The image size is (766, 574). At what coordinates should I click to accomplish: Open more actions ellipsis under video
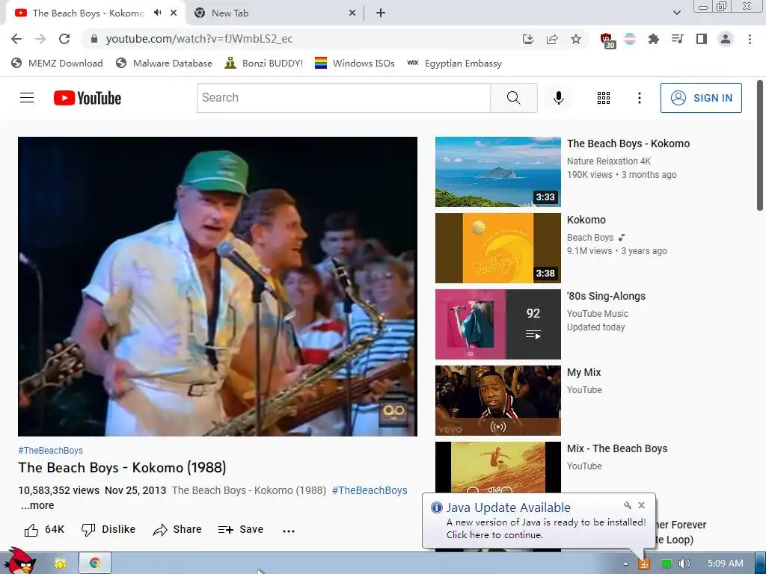289,531
